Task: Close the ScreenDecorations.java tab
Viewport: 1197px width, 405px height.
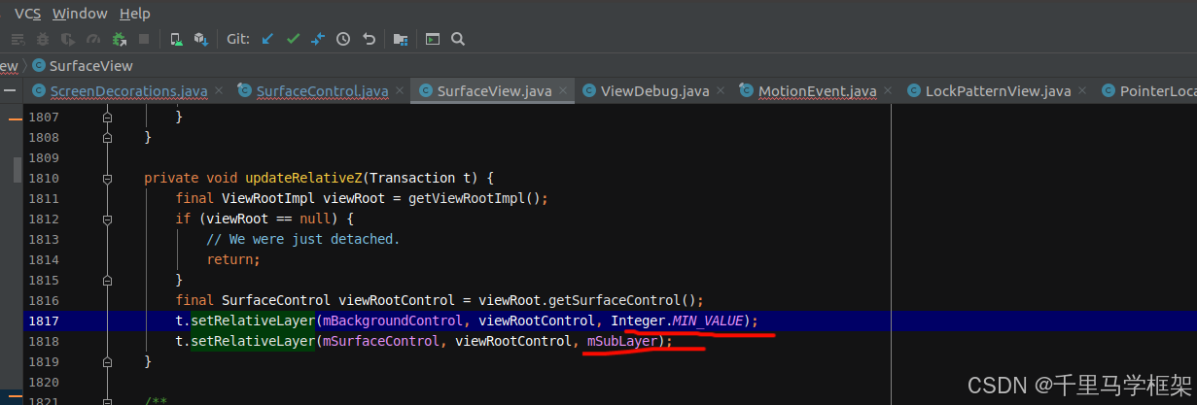Action: click(x=219, y=90)
